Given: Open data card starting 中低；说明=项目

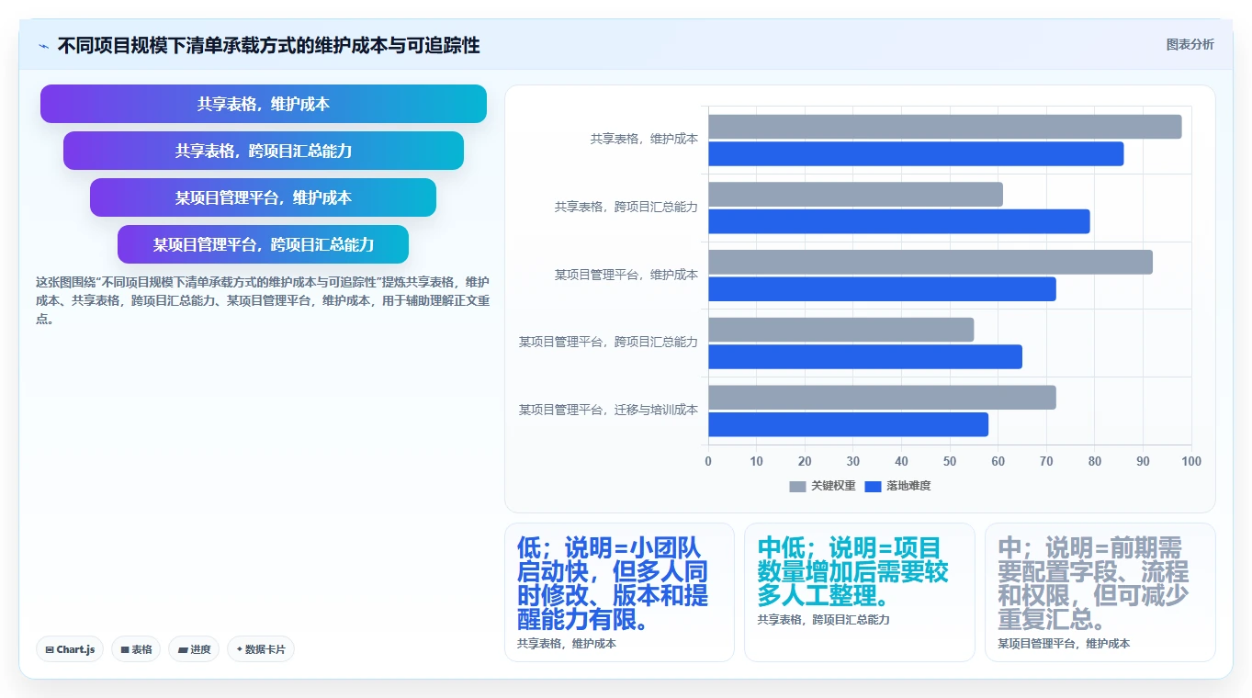Looking at the screenshot, I should tap(859, 592).
